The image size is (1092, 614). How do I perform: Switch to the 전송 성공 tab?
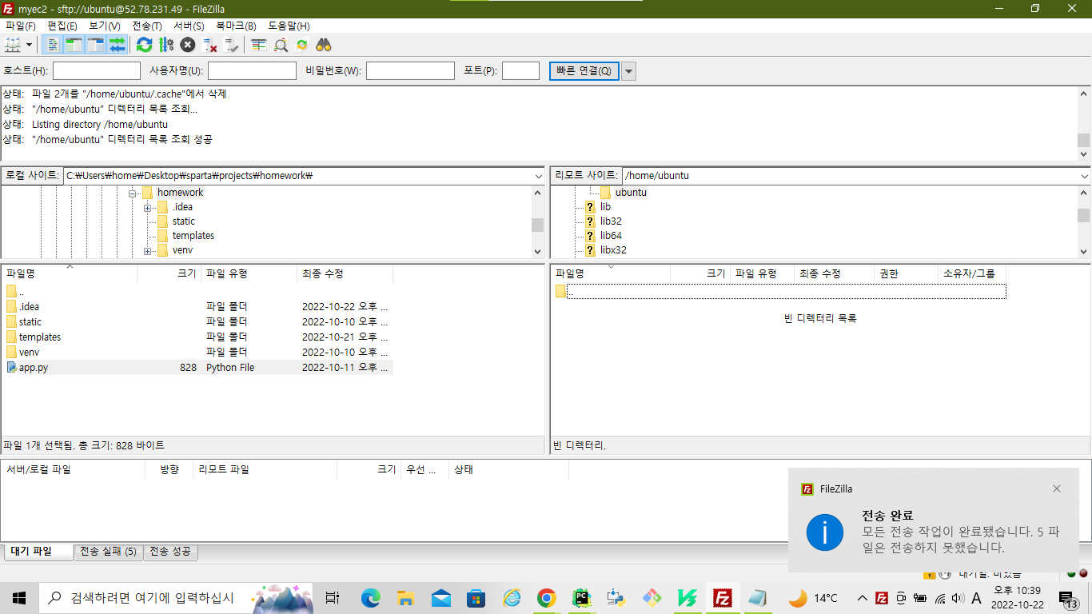(170, 552)
